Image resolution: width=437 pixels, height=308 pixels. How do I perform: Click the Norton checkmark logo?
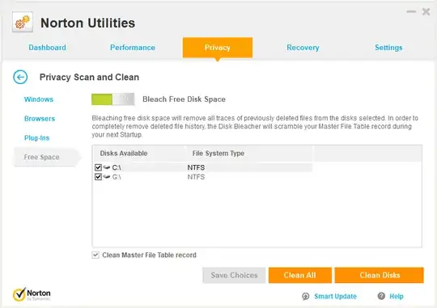pyautogui.click(x=19, y=294)
